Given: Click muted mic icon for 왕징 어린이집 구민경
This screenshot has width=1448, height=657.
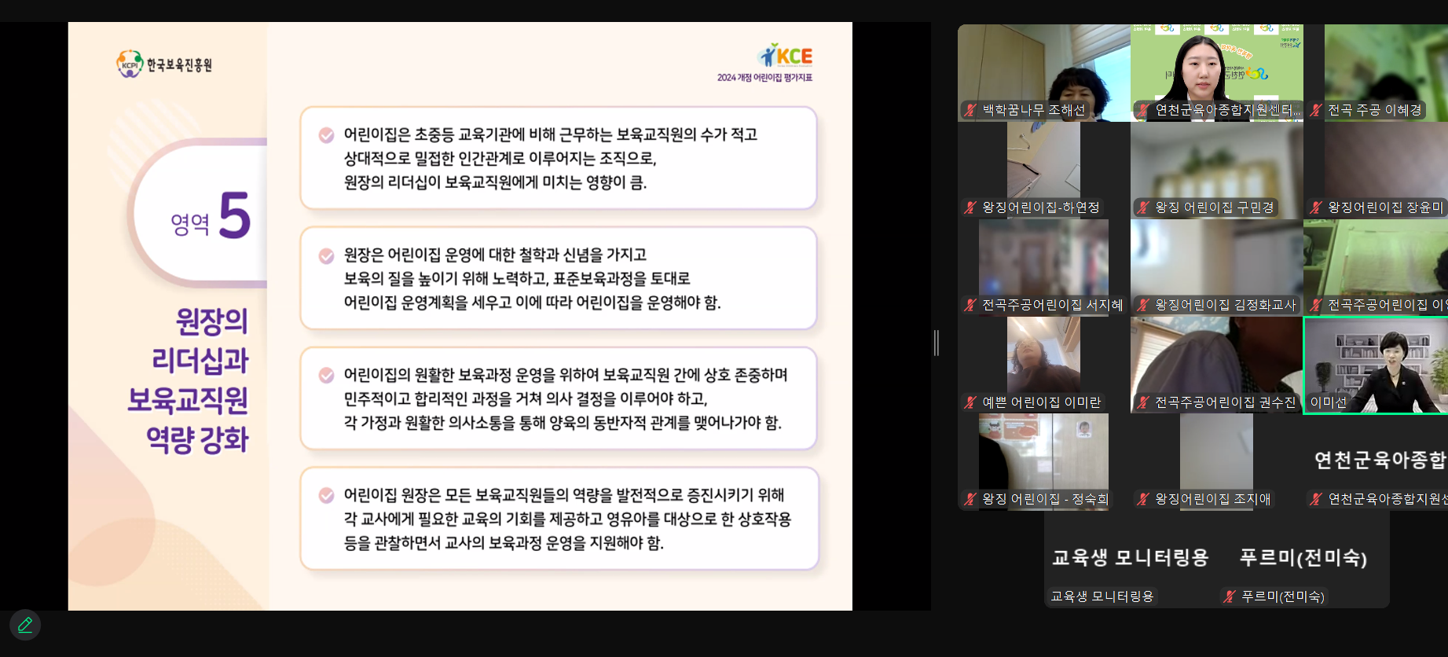Looking at the screenshot, I should 1144,208.
